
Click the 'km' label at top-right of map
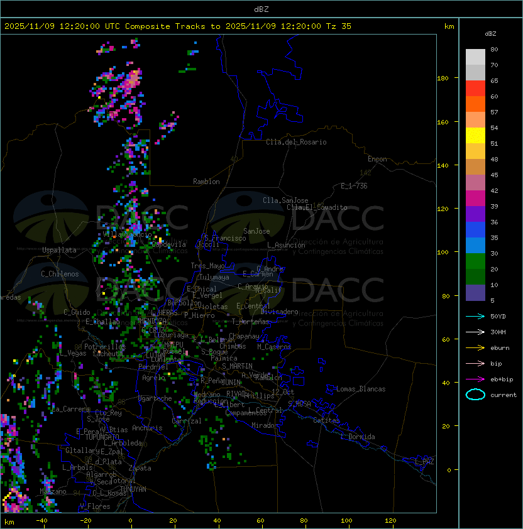(449, 26)
